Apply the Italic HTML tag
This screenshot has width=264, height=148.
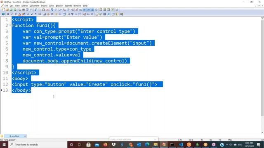pyautogui.click(x=12, y=14)
